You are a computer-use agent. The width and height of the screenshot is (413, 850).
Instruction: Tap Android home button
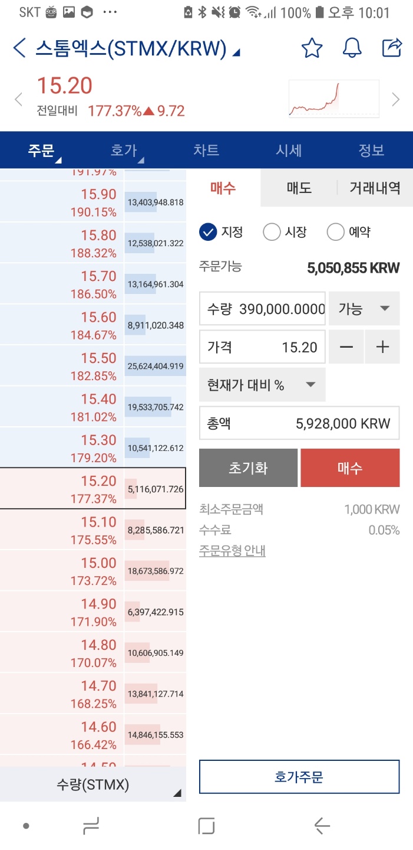pyautogui.click(x=206, y=826)
